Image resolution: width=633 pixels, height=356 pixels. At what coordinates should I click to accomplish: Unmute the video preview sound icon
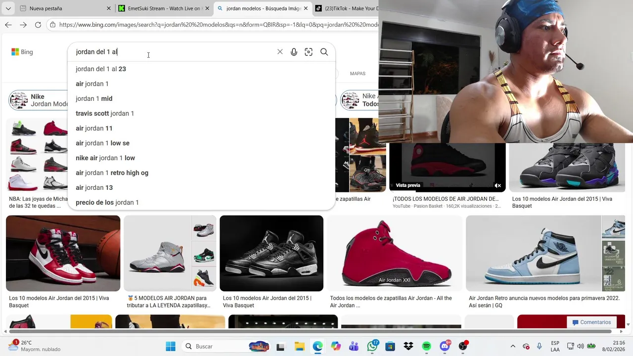pos(498,185)
